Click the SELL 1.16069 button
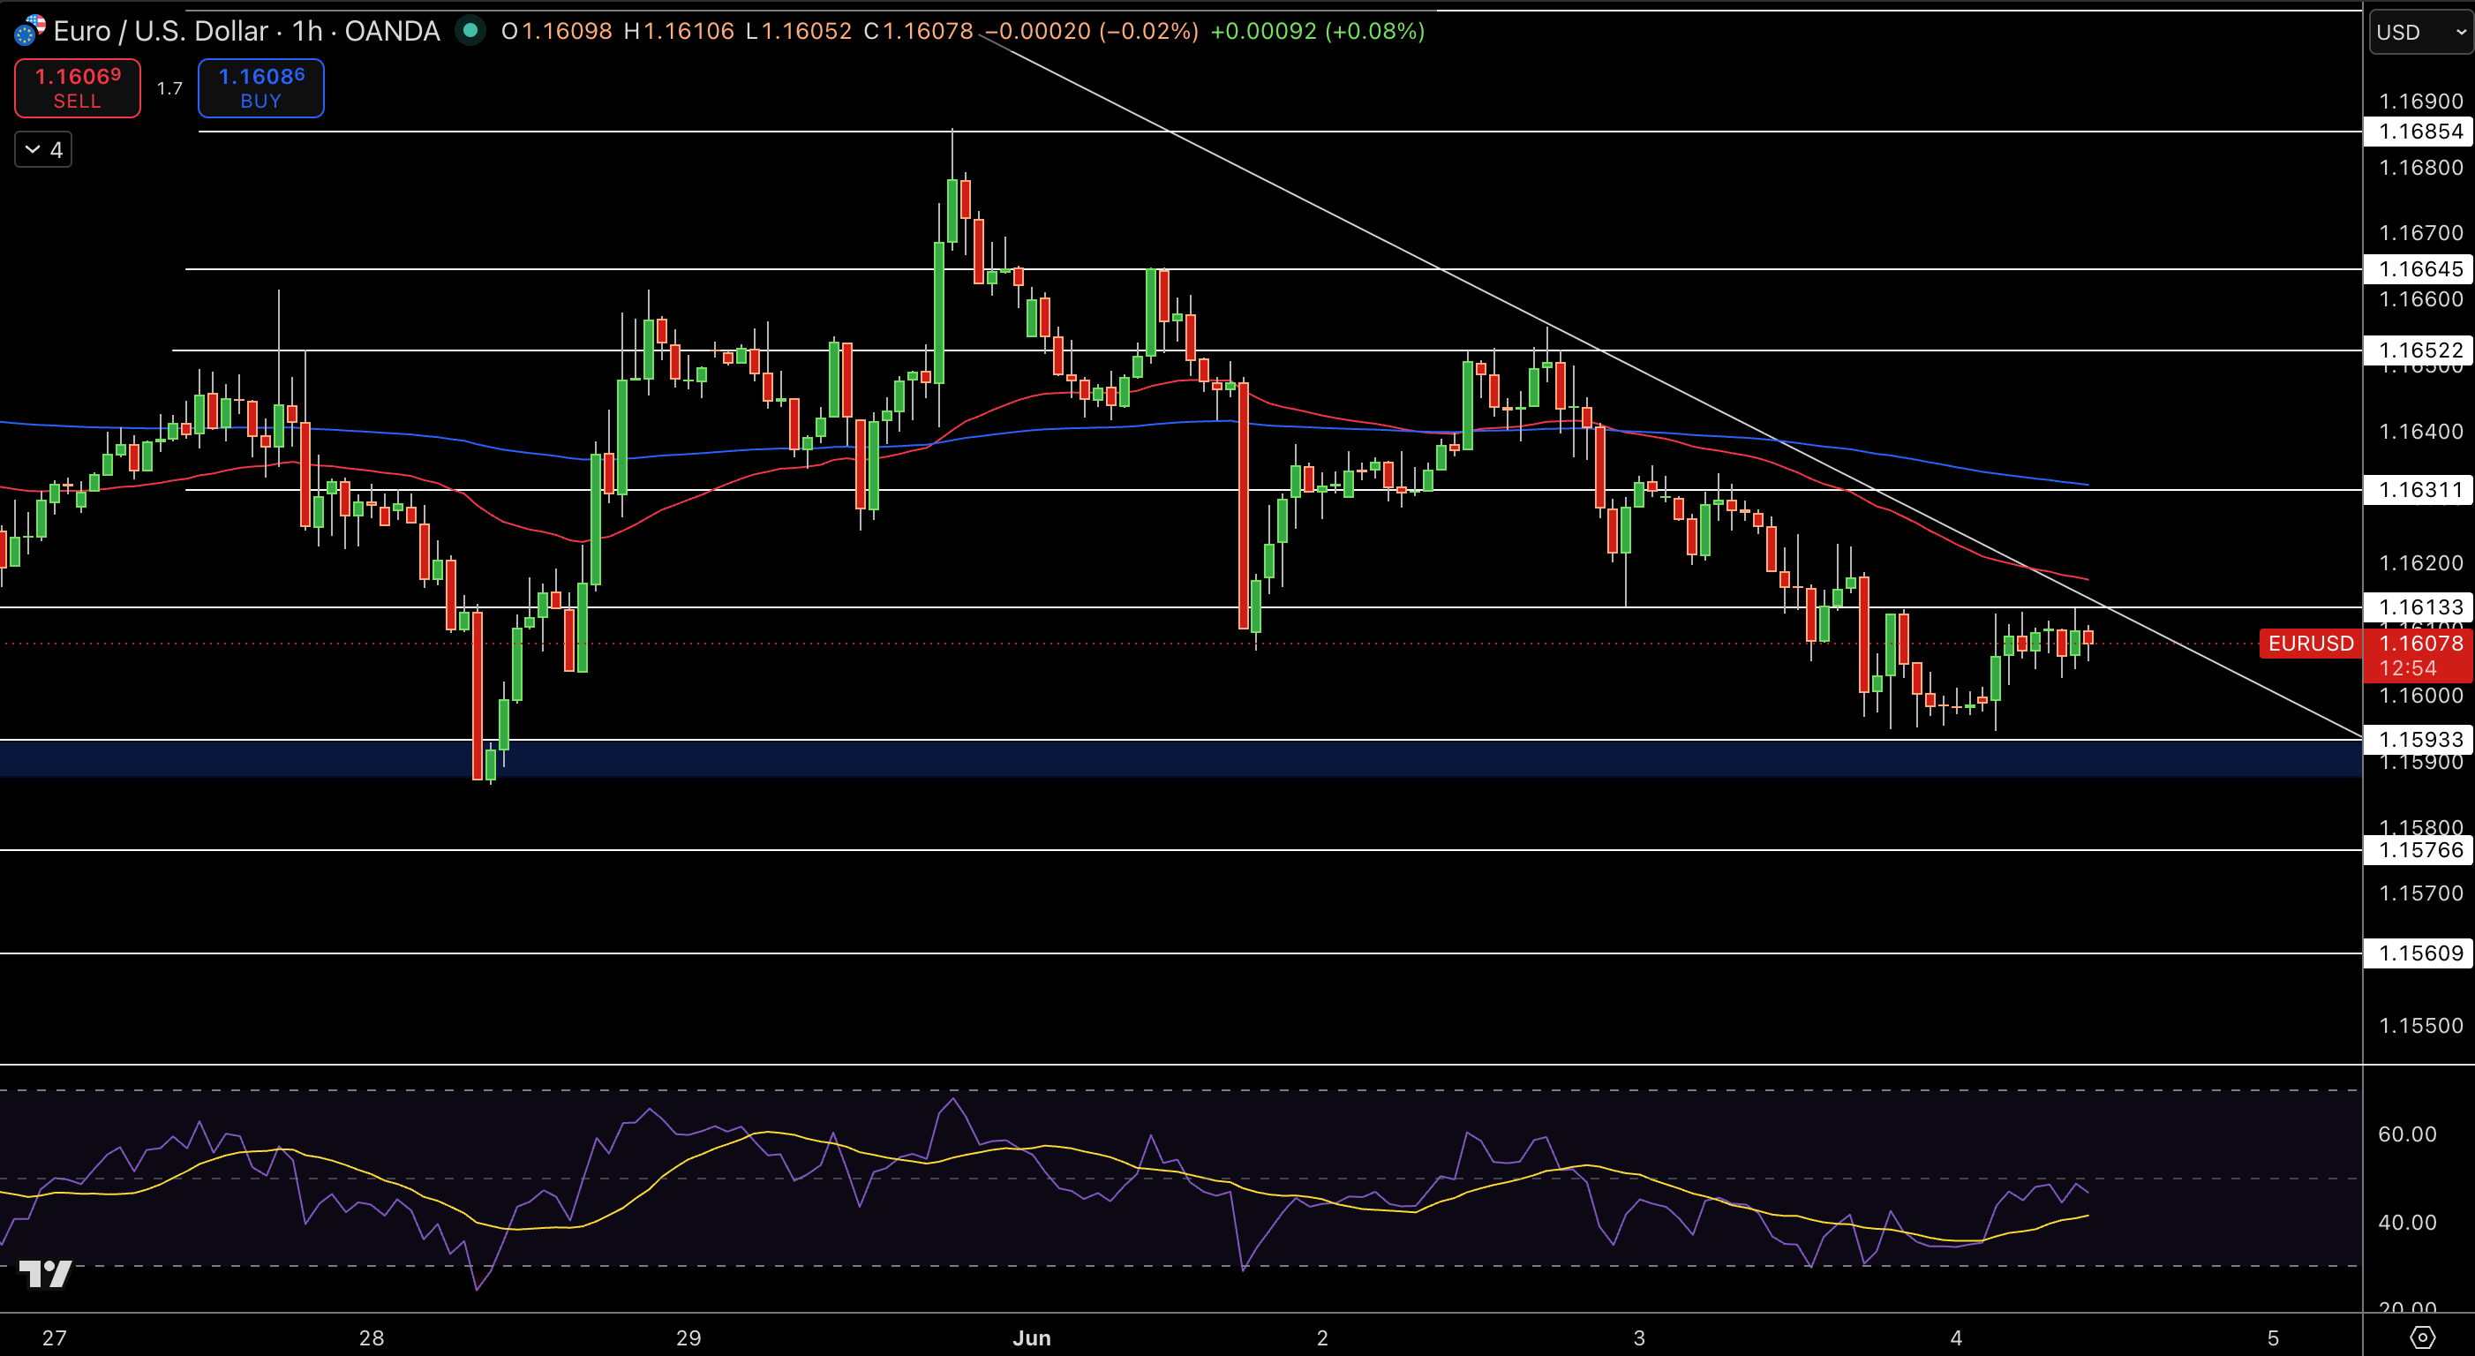 pyautogui.click(x=78, y=87)
